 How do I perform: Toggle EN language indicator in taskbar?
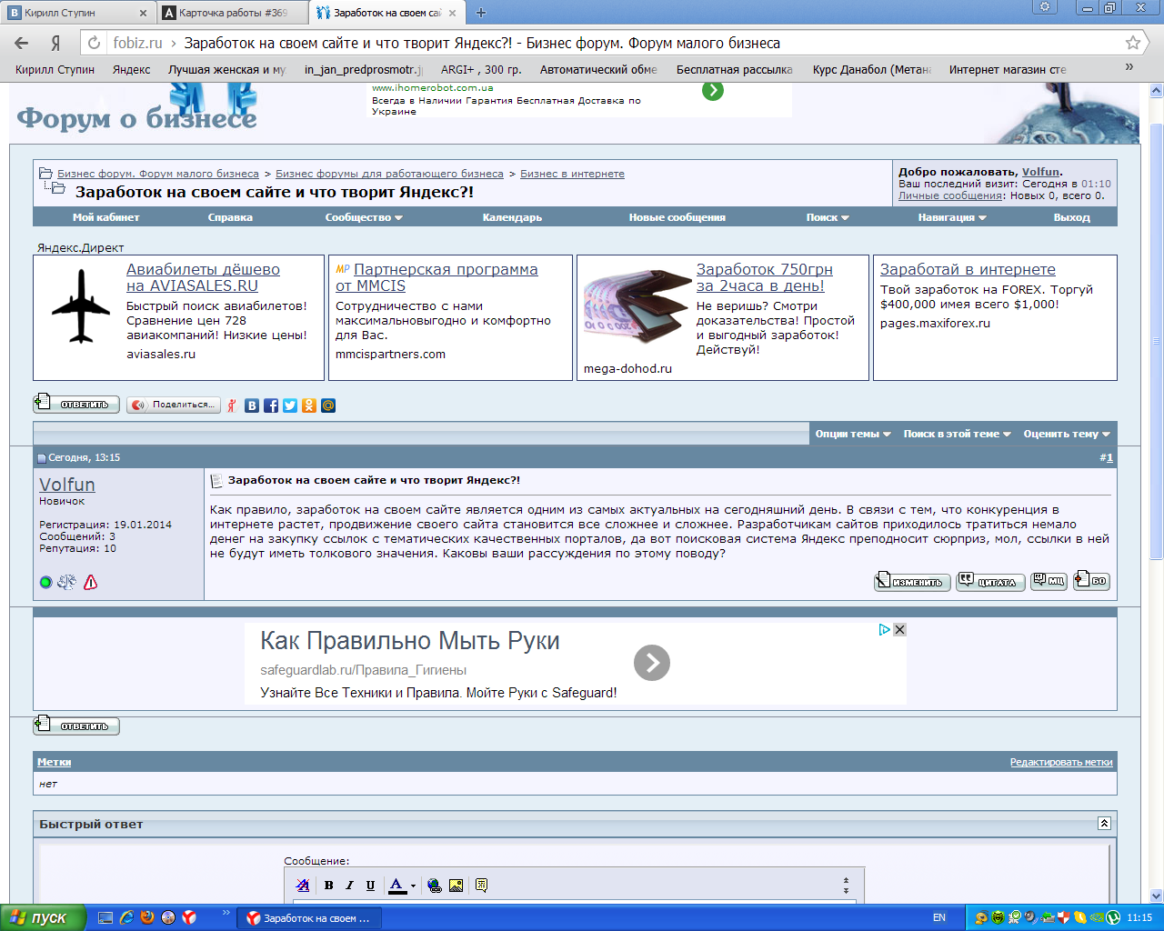(x=939, y=917)
